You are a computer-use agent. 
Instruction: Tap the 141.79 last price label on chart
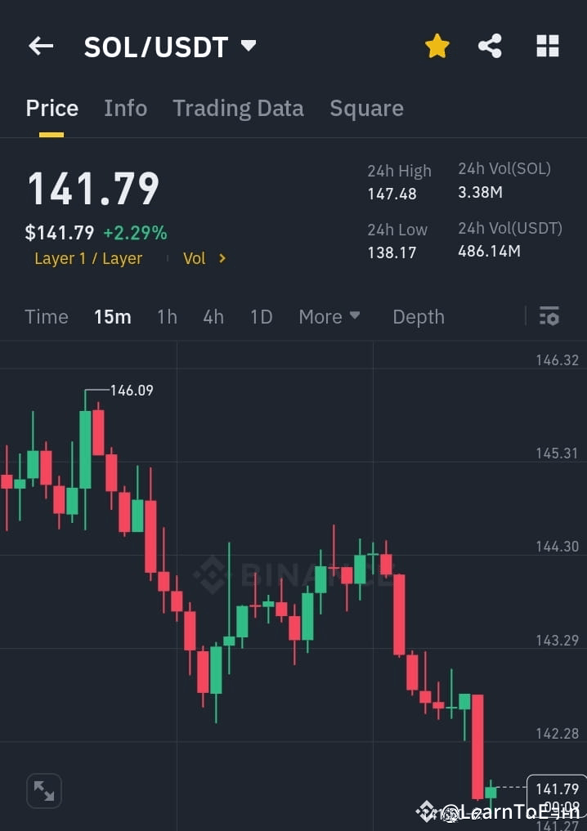point(556,789)
